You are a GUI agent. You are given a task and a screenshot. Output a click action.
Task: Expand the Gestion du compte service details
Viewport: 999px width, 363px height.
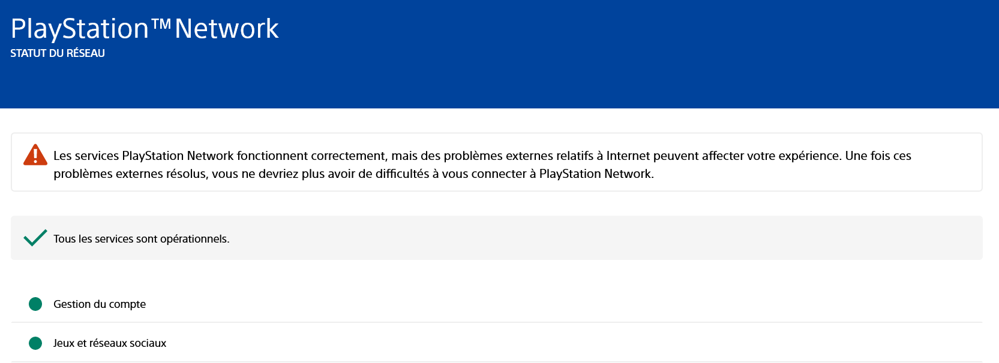(100, 304)
